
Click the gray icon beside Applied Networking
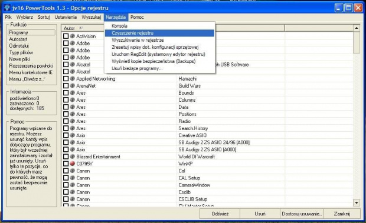[x=73, y=79]
